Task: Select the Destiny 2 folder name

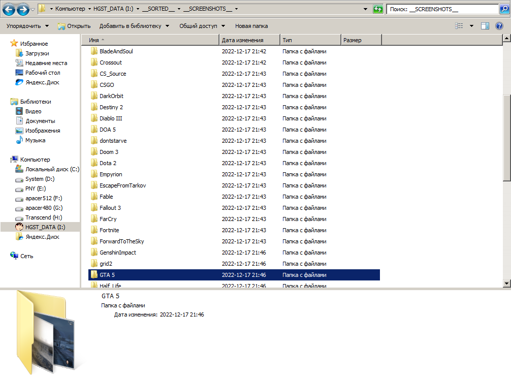Action: [x=111, y=107]
